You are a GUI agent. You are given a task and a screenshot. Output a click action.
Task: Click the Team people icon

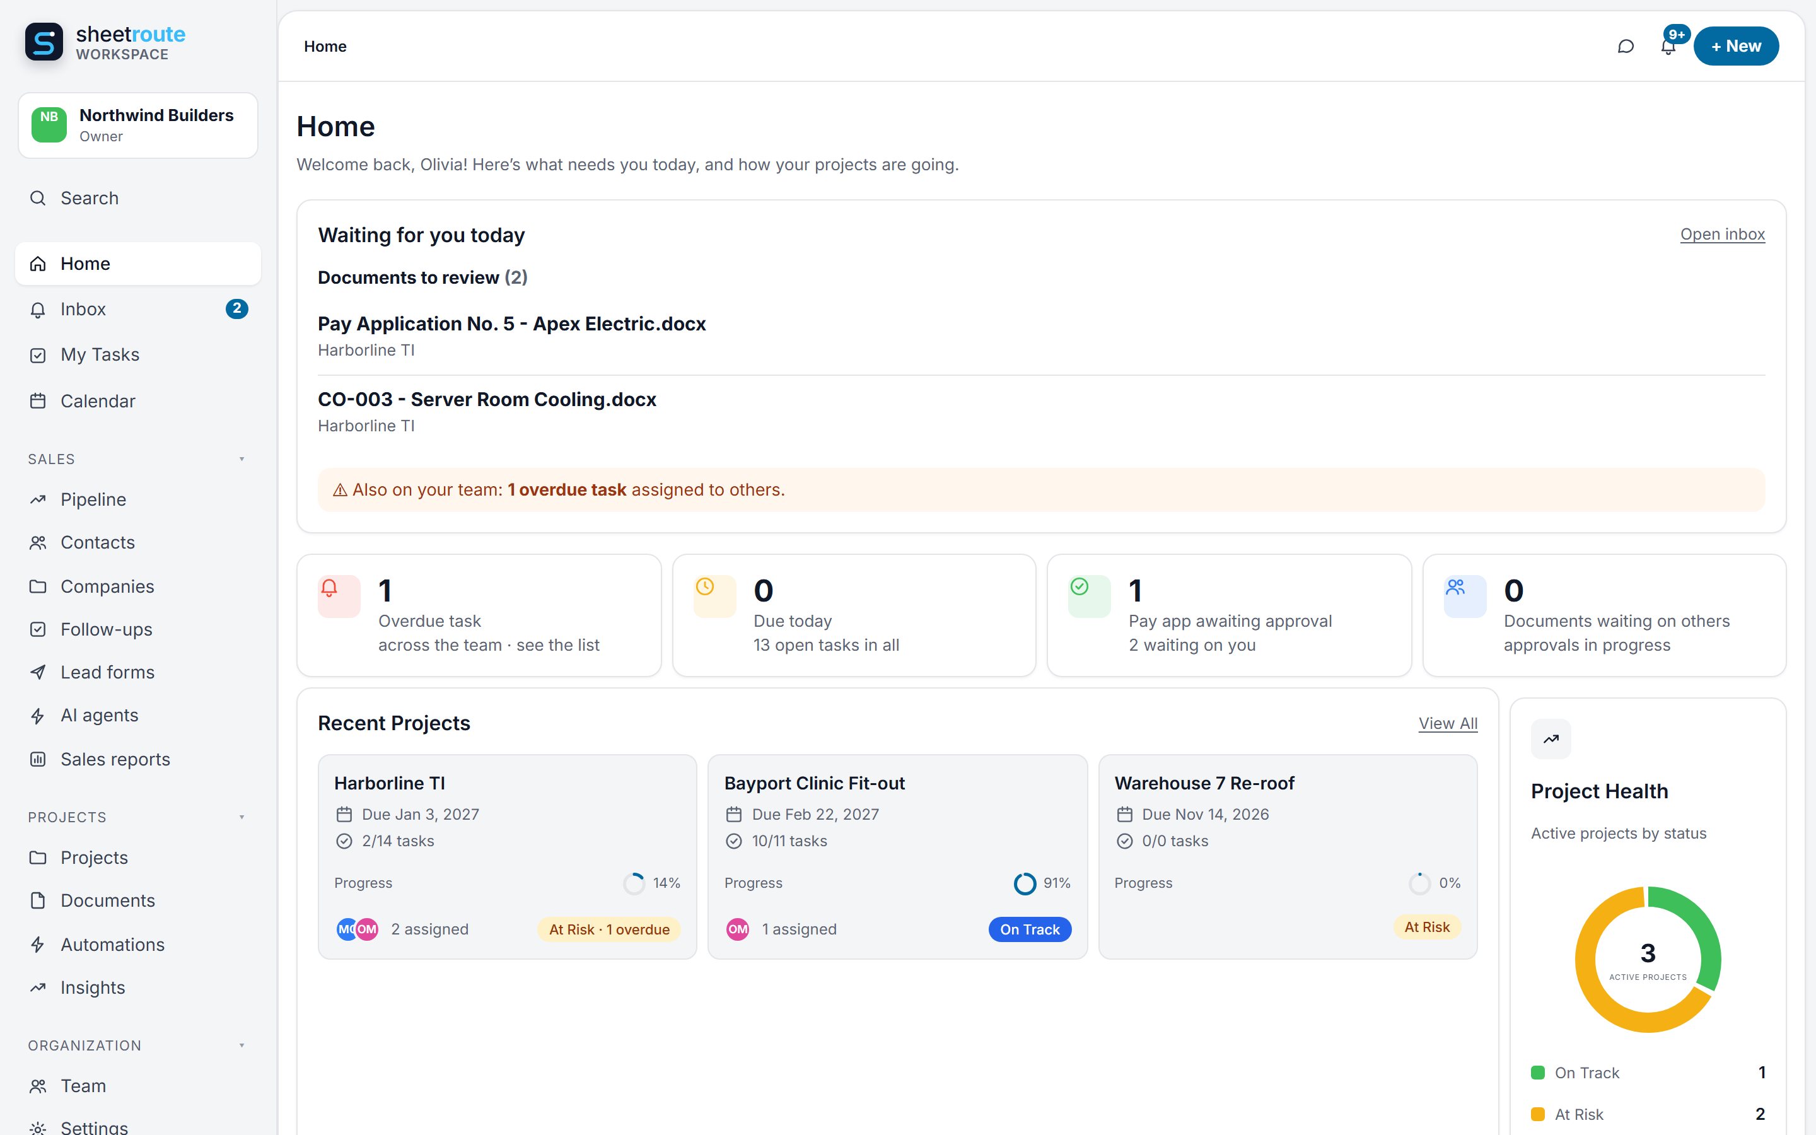point(38,1086)
